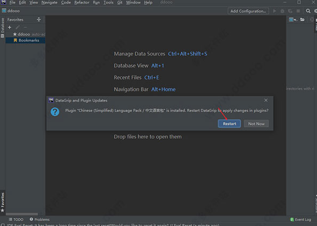Screen dimensions: 317x226
Task: Open the Problems tool window
Action: click(x=40, y=220)
